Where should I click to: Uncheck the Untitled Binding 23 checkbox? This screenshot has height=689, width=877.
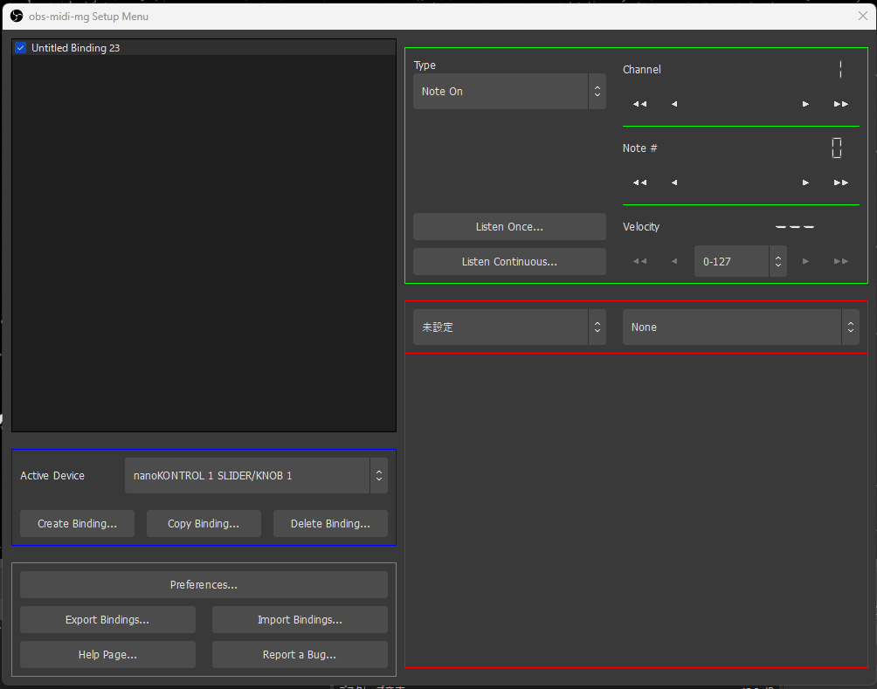tap(21, 48)
